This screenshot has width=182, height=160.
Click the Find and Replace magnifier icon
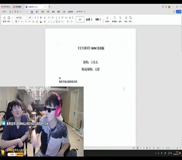pos(115,18)
